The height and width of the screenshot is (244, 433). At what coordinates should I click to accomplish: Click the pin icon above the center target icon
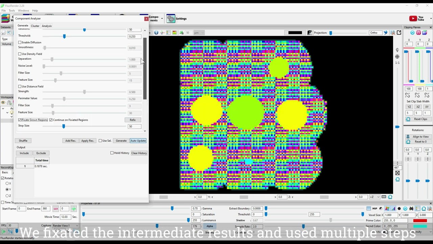click(397, 50)
